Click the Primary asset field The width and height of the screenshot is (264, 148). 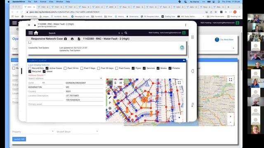click(66, 104)
